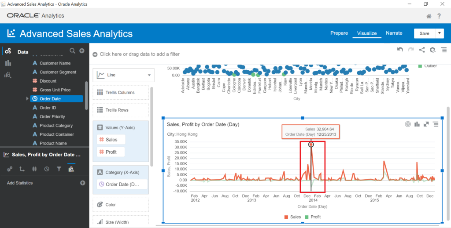Open the Filters funnel properties tab
Image resolution: width=451 pixels, height=228 pixels.
click(59, 169)
